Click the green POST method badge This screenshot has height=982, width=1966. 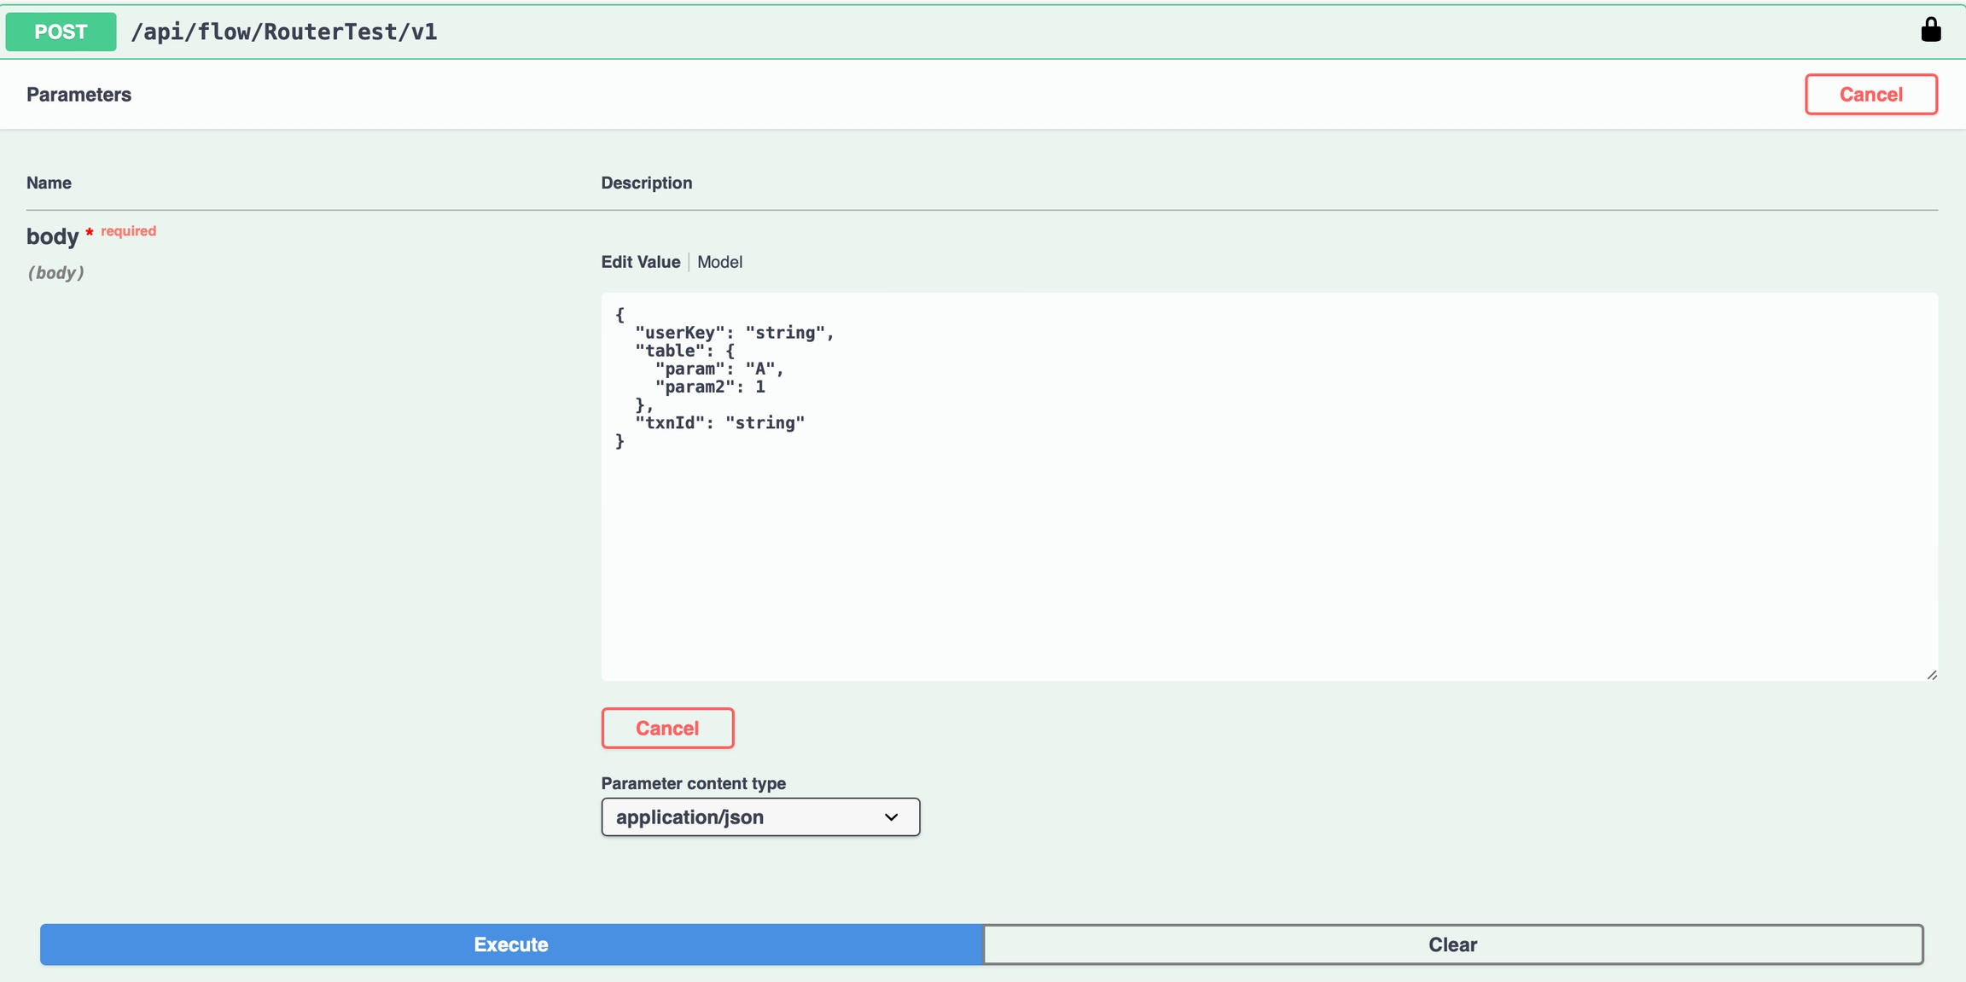(x=61, y=32)
